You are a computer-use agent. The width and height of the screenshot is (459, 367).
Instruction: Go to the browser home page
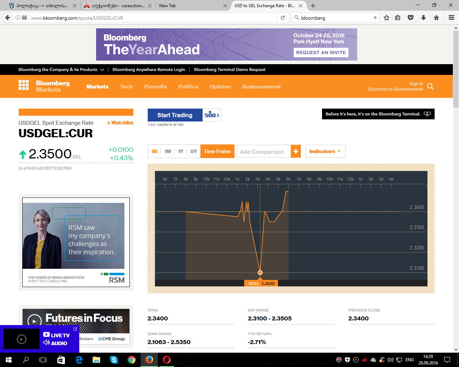[436, 18]
